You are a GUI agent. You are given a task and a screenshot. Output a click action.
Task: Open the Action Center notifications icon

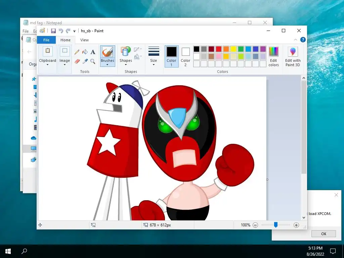pos(333,251)
